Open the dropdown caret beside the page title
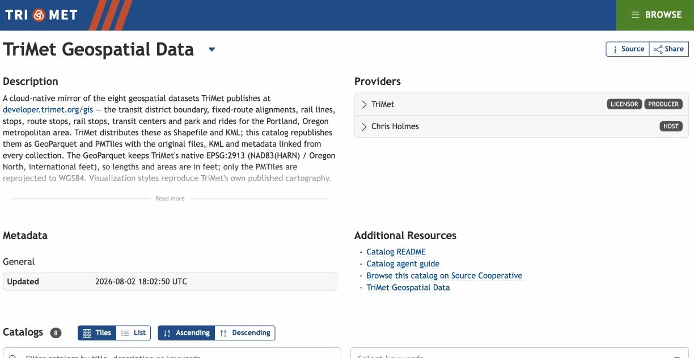Image resolution: width=694 pixels, height=358 pixels. [211, 49]
